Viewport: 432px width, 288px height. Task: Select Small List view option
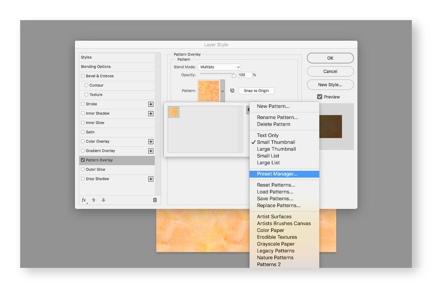284,156
